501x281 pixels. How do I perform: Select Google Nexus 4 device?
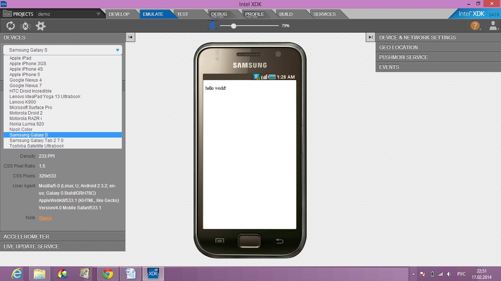[x=63, y=80]
